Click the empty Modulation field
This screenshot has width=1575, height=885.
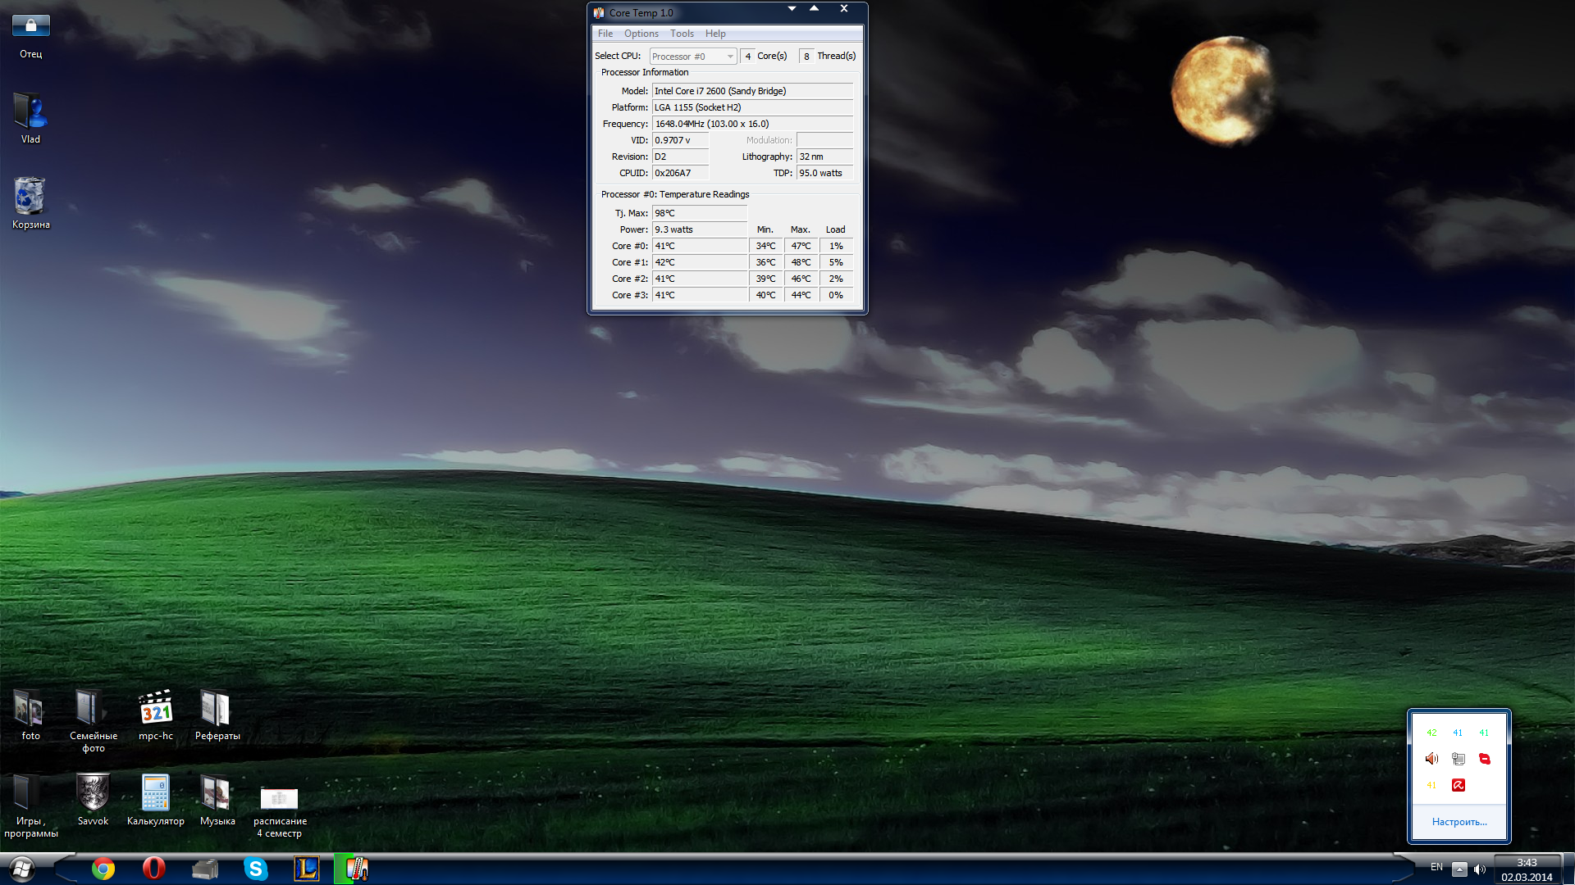(825, 140)
